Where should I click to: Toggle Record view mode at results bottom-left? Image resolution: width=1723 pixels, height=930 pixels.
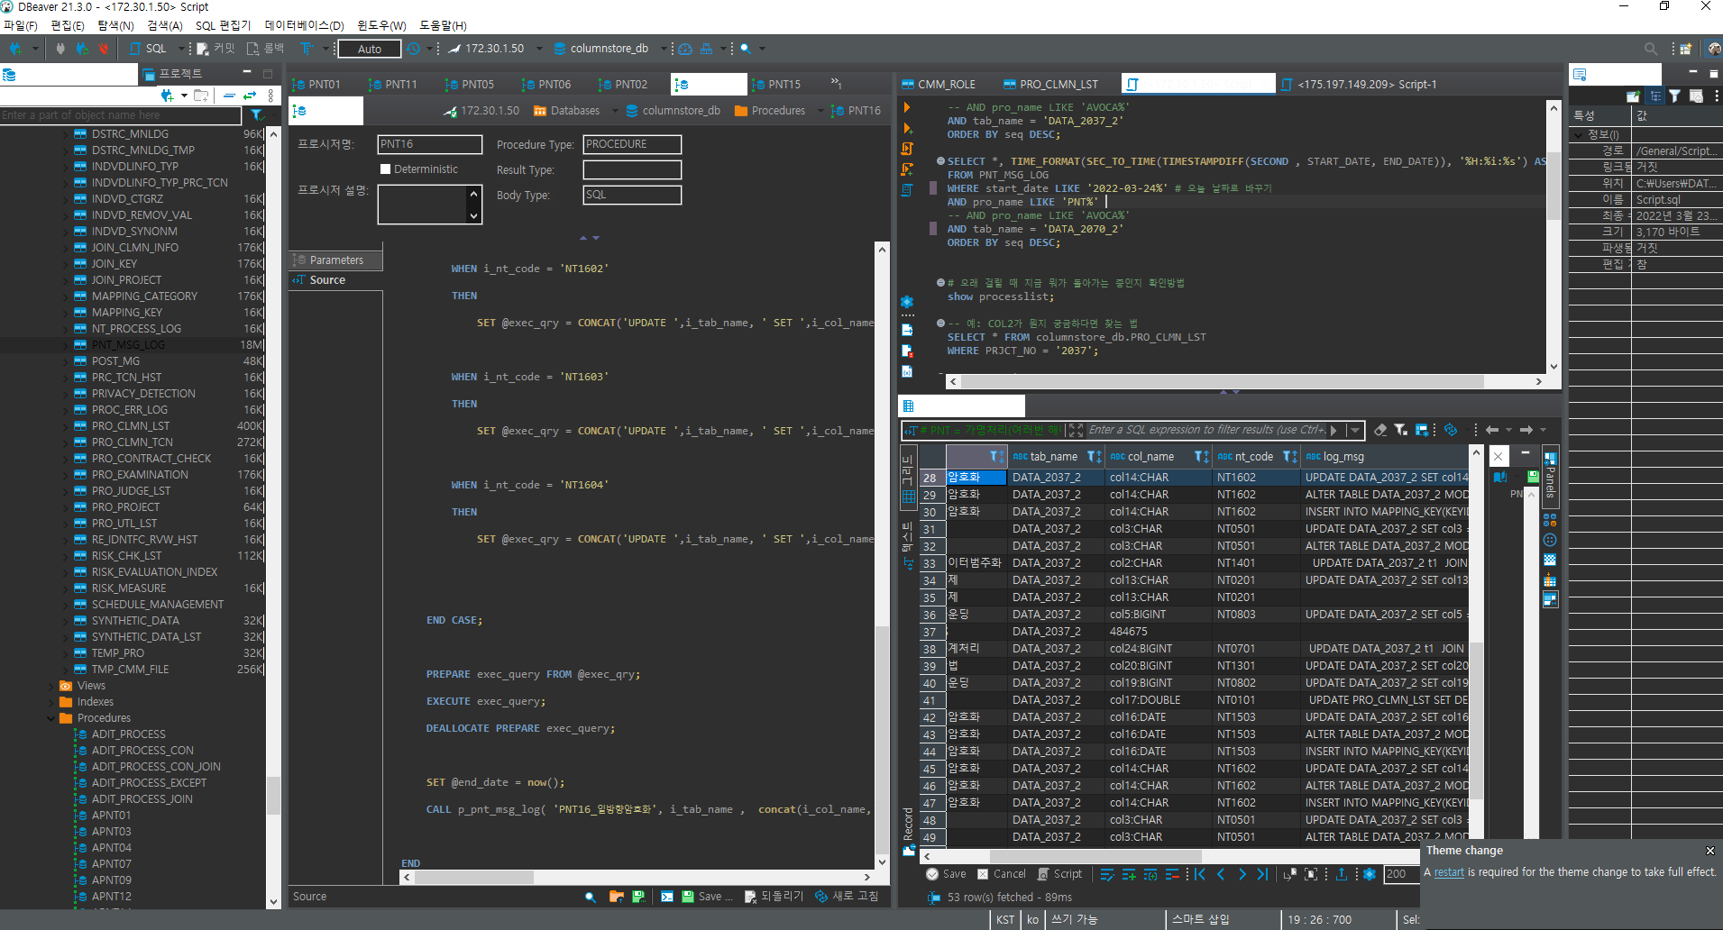908,831
